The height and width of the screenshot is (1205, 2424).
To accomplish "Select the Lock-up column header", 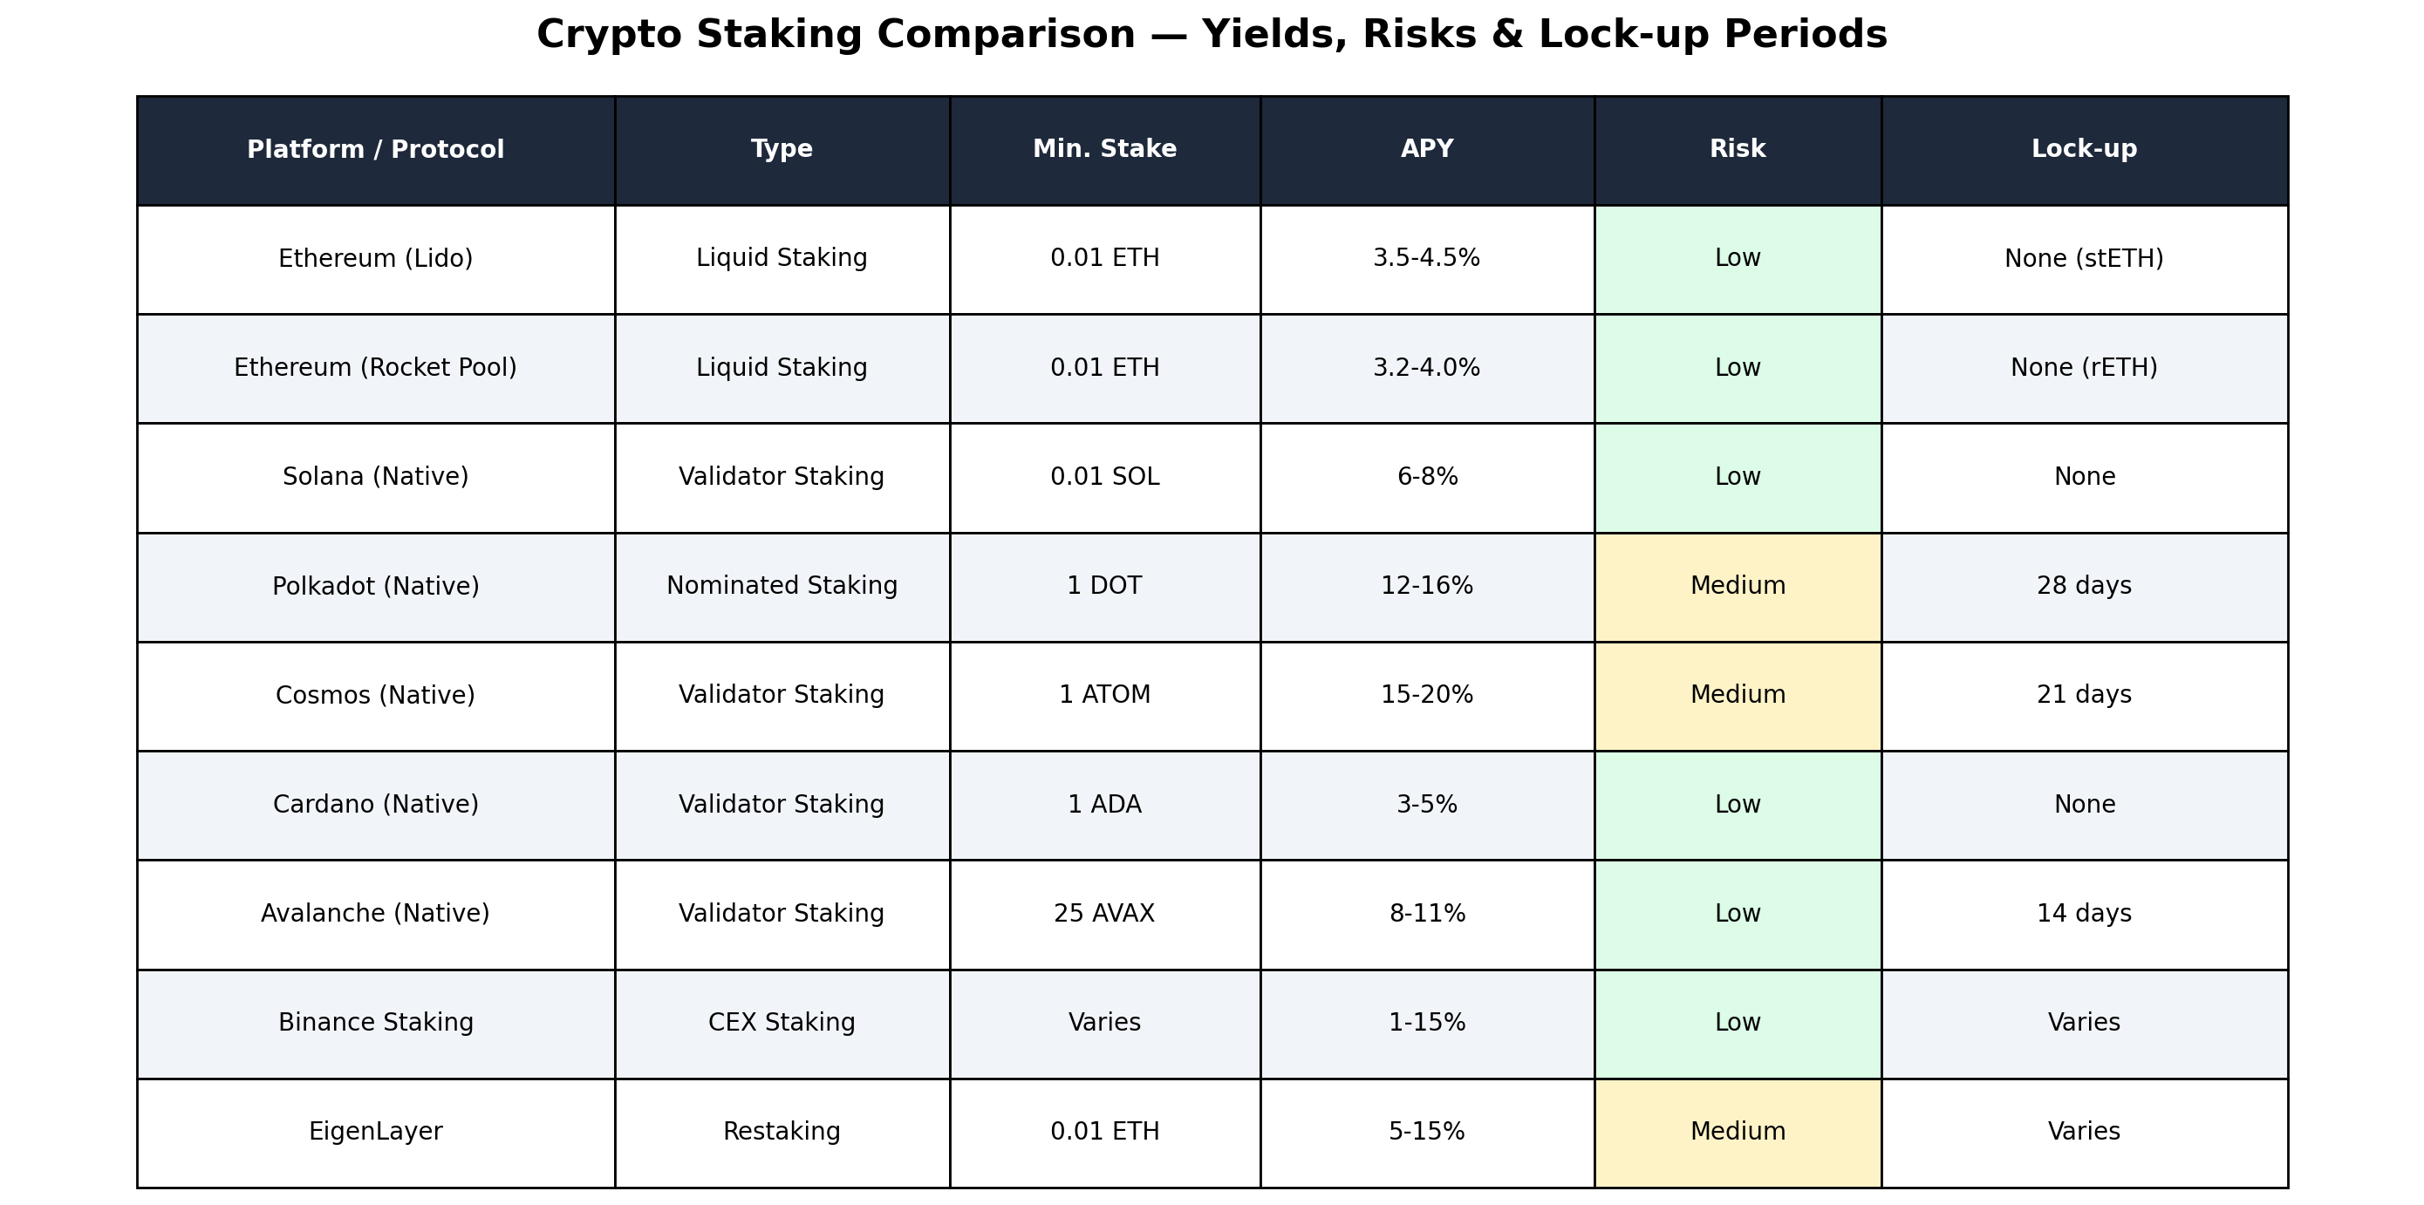I will tap(2083, 151).
